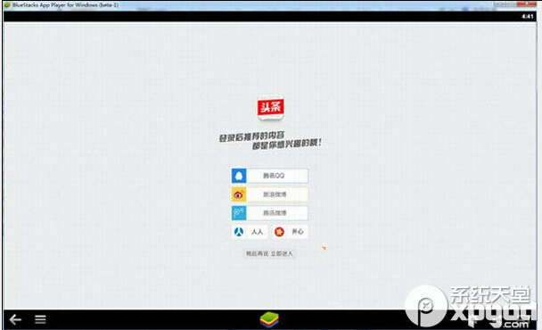The image size is (542, 330).
Task: Select the 人人 login option
Action: click(249, 231)
